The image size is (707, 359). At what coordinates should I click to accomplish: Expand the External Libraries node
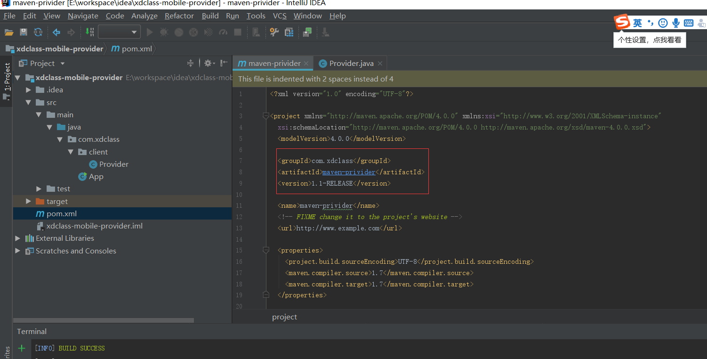click(17, 238)
